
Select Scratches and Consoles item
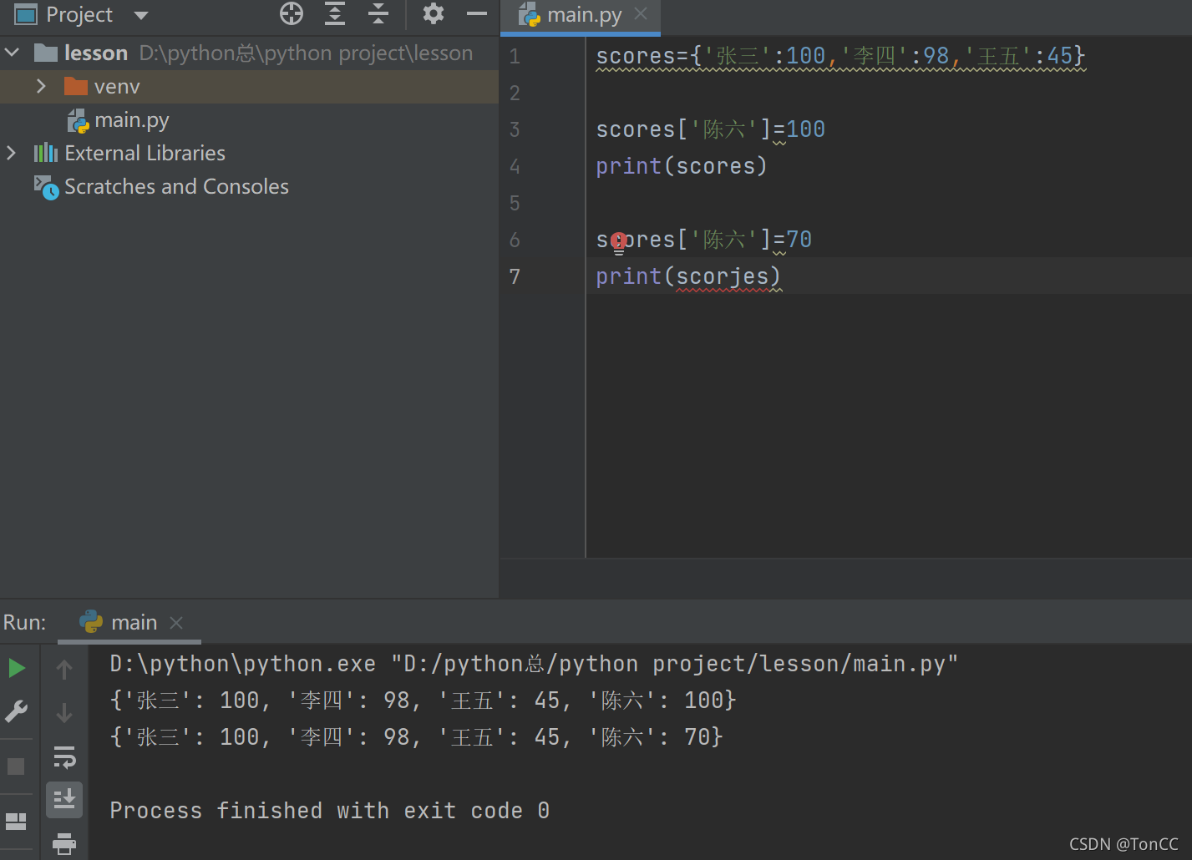point(161,186)
